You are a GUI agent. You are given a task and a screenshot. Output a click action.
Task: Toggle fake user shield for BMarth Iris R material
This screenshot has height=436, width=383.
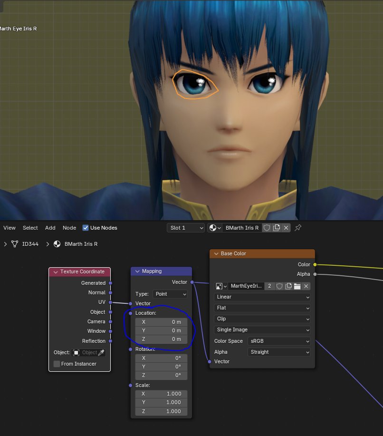267,228
